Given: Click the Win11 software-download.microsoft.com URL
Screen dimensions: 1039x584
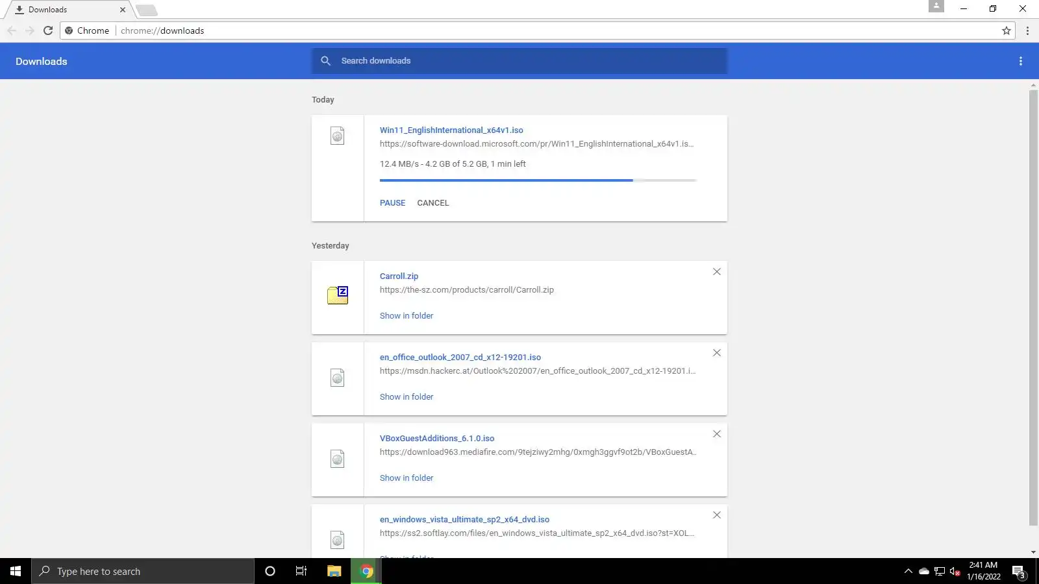Looking at the screenshot, I should (x=536, y=144).
